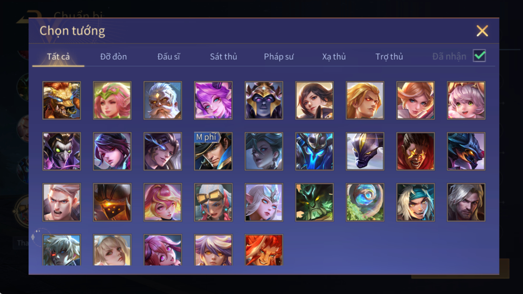Pick the goggles-wearing pink-haired hero
Image resolution: width=523 pixels, height=294 pixels.
pyautogui.click(x=213, y=202)
